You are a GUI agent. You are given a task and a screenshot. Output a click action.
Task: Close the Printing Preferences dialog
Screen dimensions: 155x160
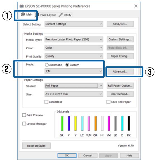point(136,6)
